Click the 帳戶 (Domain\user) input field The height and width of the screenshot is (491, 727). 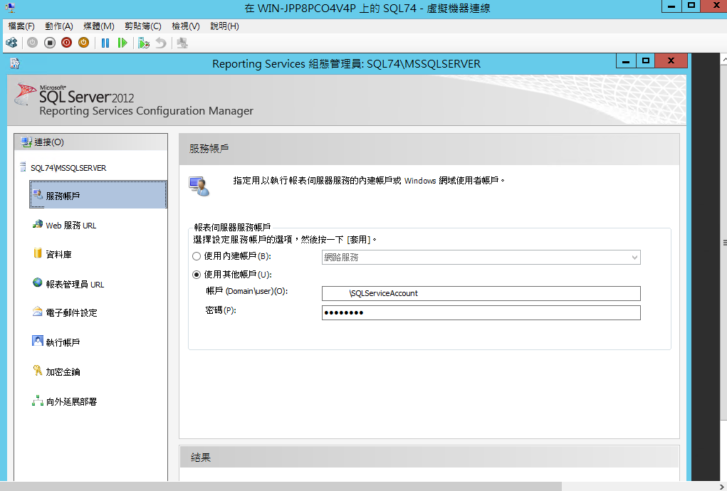(481, 293)
